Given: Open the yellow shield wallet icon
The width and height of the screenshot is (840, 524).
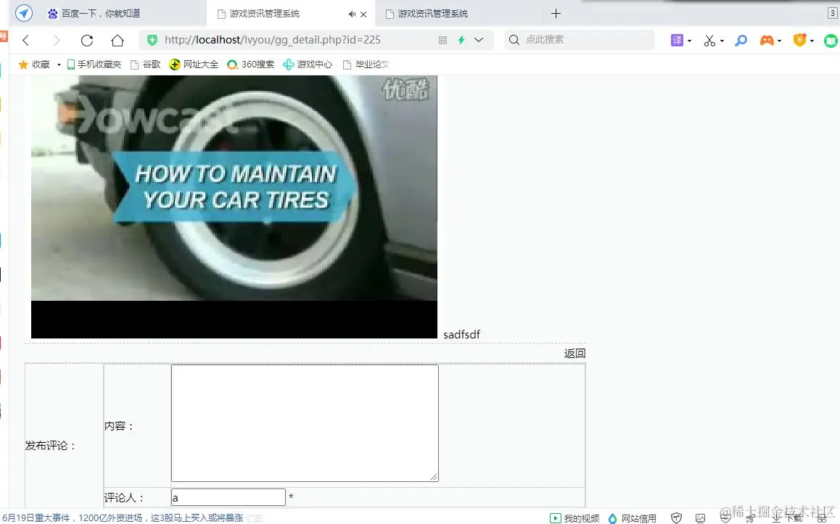Looking at the screenshot, I should (800, 40).
